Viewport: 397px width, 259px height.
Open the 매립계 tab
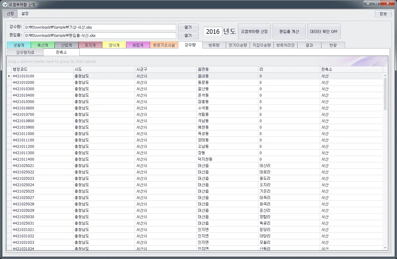click(138, 45)
